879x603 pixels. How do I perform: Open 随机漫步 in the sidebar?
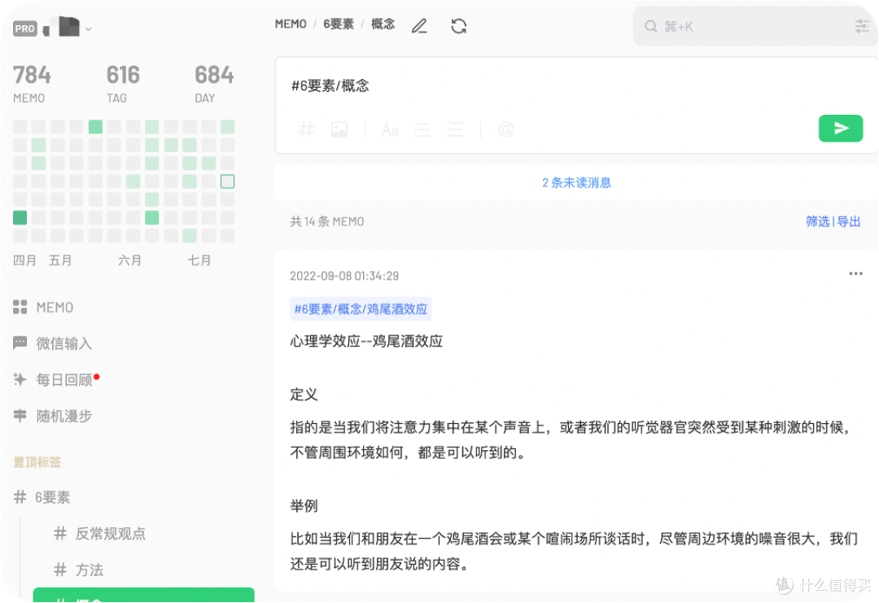coord(64,416)
